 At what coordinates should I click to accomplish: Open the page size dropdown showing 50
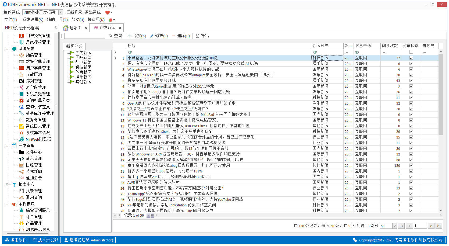[394, 226]
